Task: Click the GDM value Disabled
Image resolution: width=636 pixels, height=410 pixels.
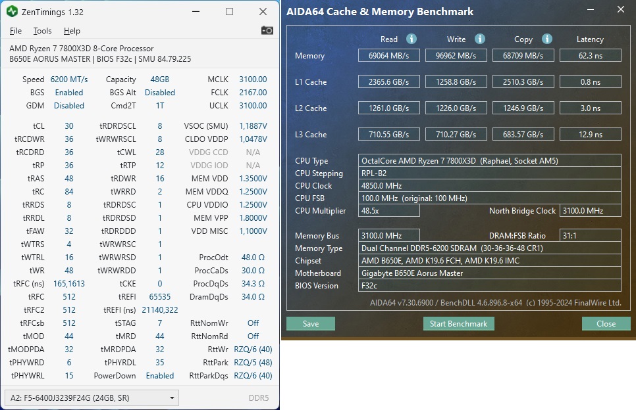Action: (x=69, y=106)
